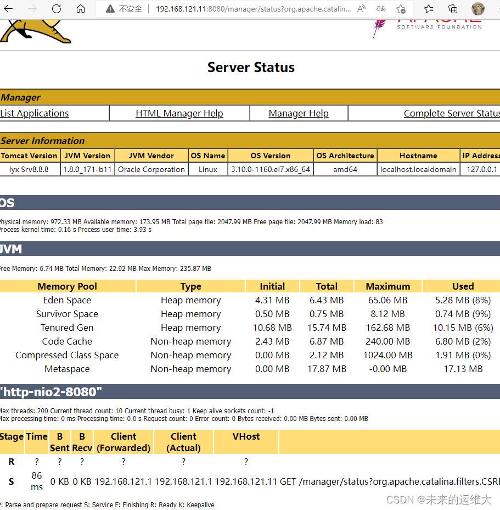Click the JVM section heading
500x510 pixels.
pyautogui.click(x=11, y=249)
